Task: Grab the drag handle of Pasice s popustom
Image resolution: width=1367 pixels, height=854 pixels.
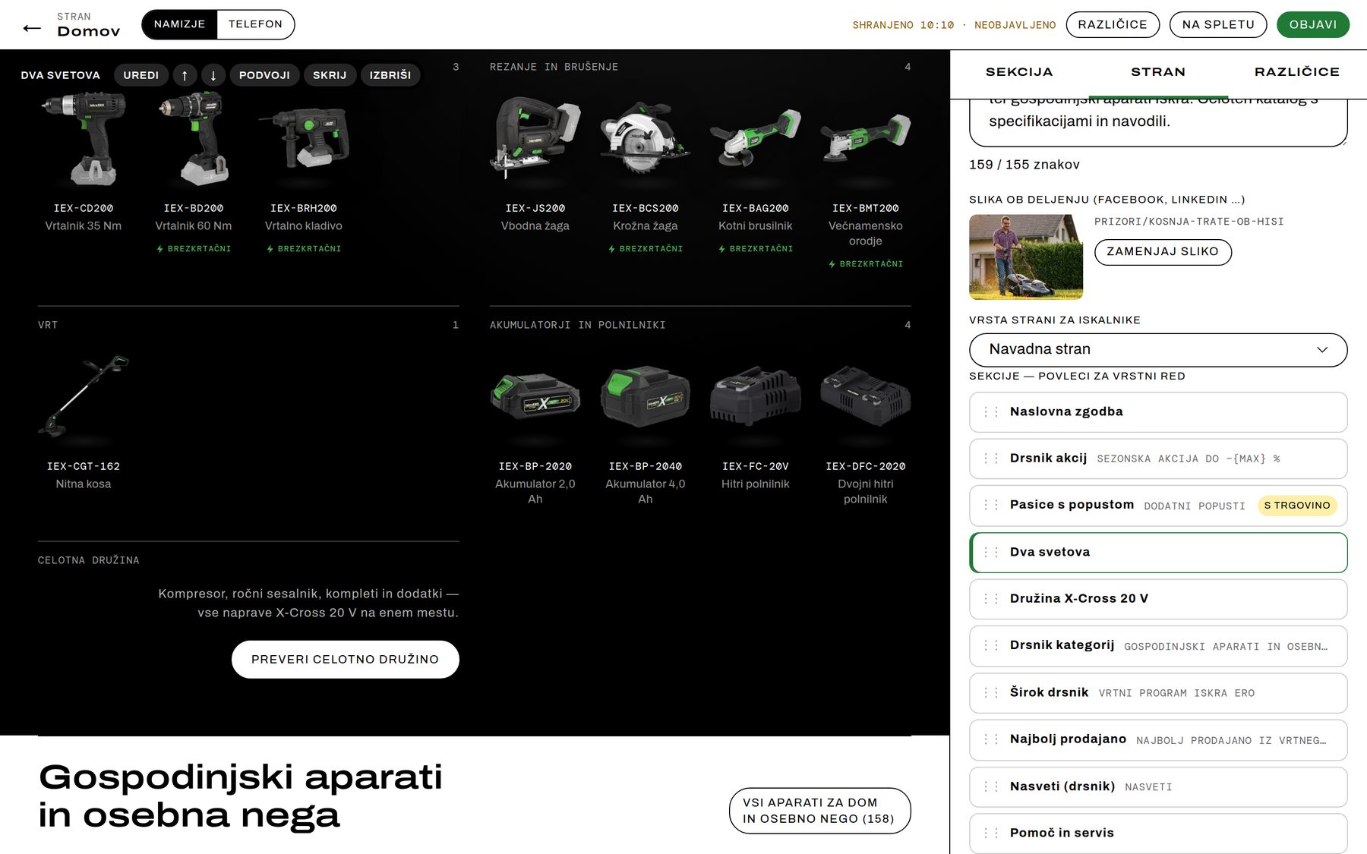Action: point(991,505)
